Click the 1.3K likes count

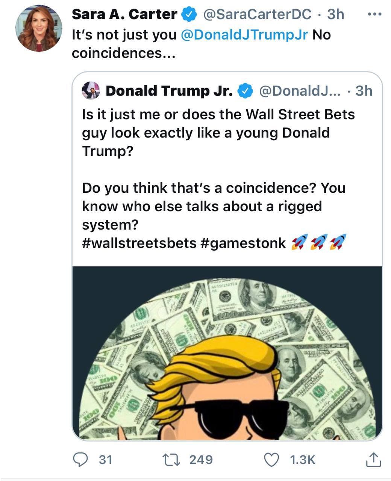[303, 460]
